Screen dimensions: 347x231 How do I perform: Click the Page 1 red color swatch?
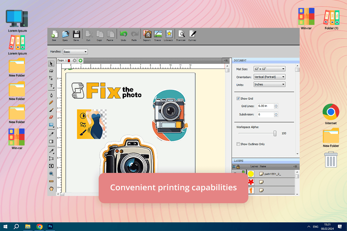[69, 61]
